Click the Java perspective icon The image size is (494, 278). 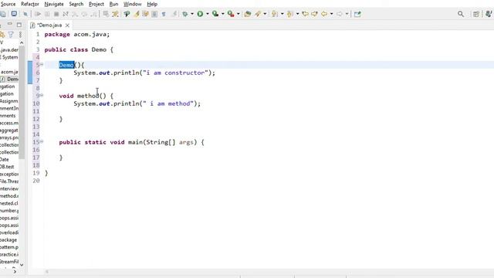click(489, 14)
